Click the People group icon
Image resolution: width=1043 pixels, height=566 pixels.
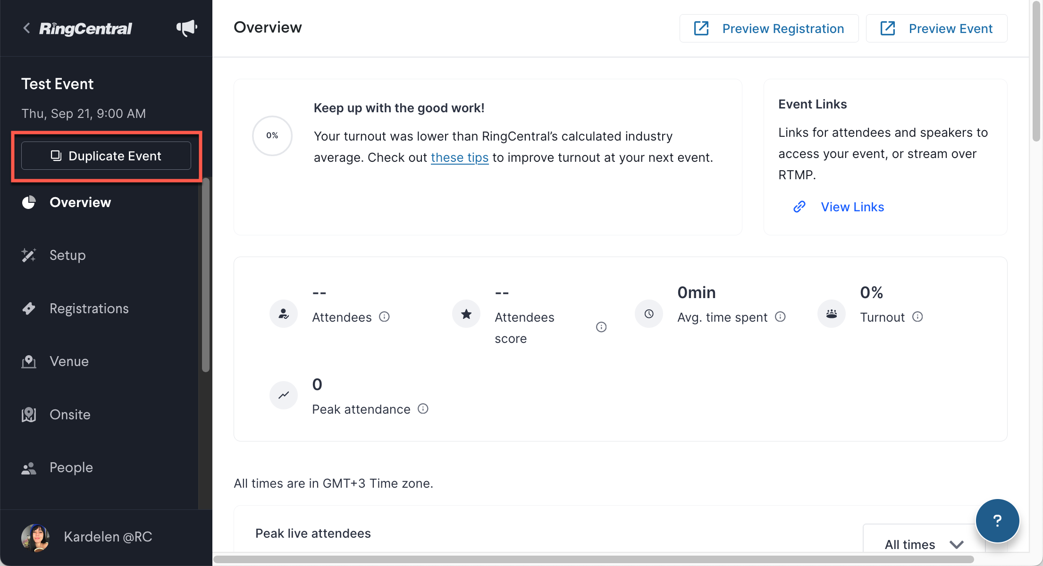point(29,468)
